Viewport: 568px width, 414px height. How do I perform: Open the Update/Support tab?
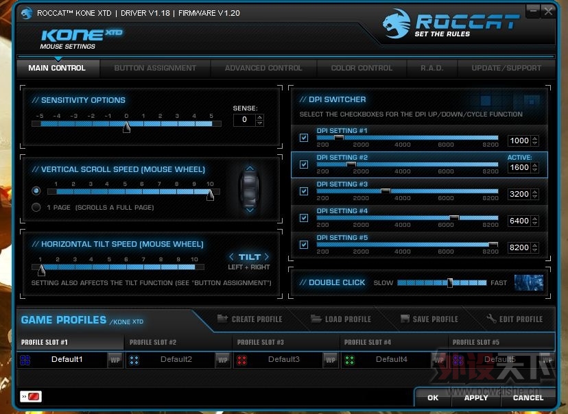point(506,68)
